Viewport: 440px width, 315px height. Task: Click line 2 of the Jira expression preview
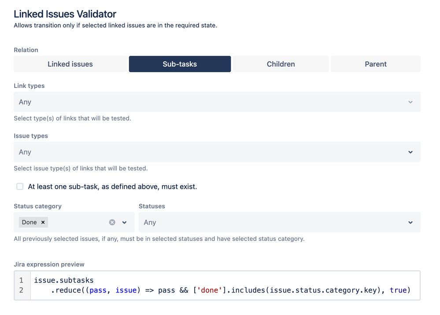pyautogui.click(x=220, y=290)
